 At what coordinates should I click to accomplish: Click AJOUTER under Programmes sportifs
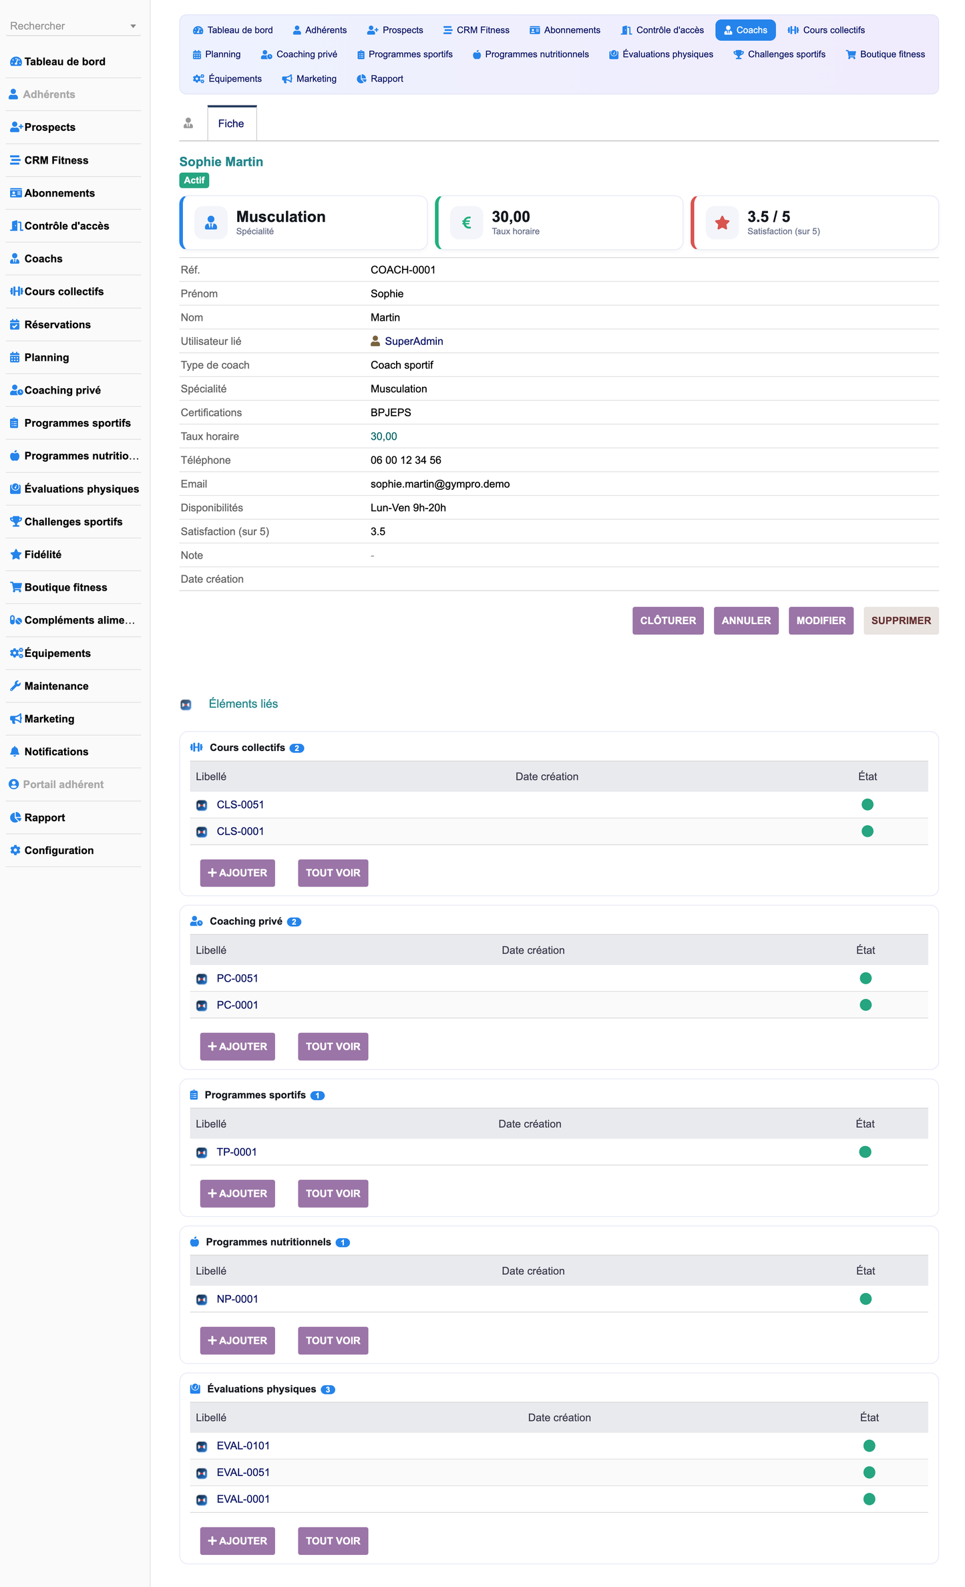238,1193
